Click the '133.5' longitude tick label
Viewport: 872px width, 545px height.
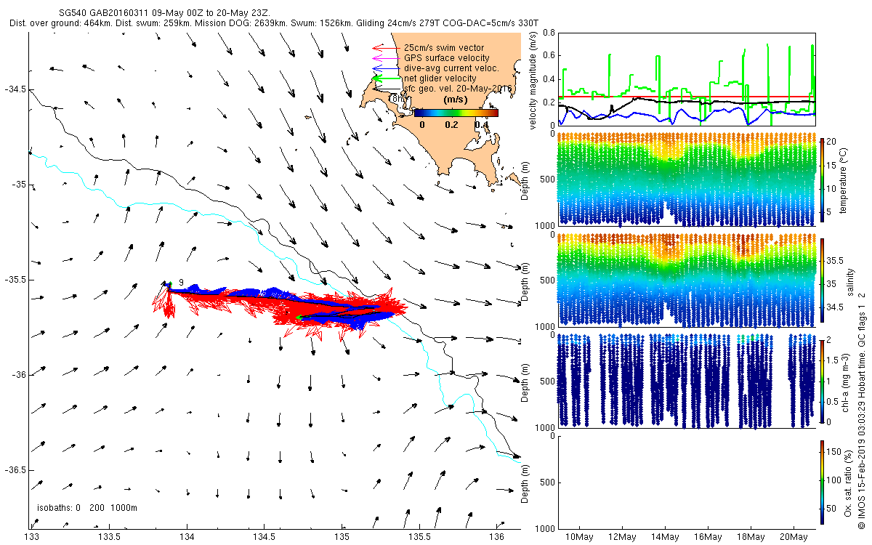pos(109,537)
